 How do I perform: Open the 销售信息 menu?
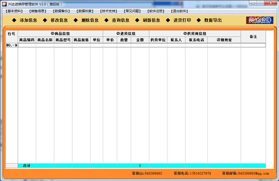click(38, 11)
